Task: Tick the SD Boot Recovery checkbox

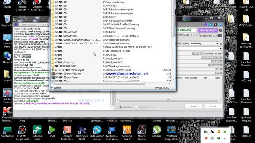Action: [136, 107]
